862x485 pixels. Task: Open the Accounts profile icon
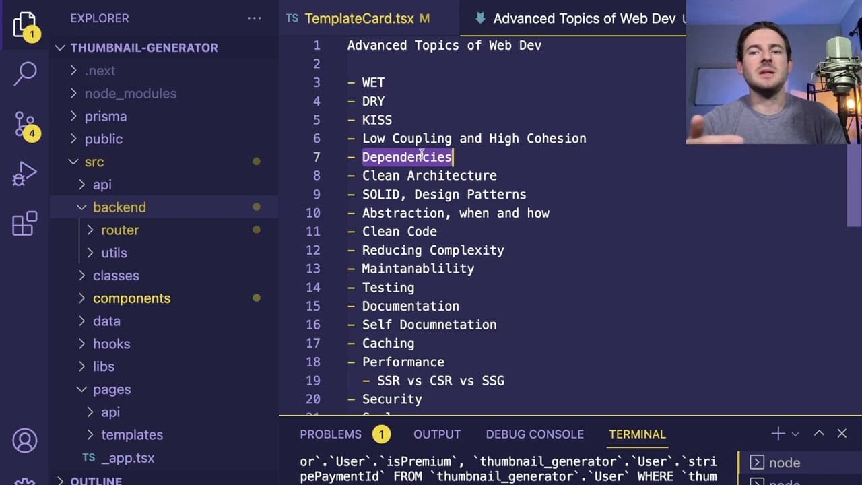pyautogui.click(x=25, y=441)
